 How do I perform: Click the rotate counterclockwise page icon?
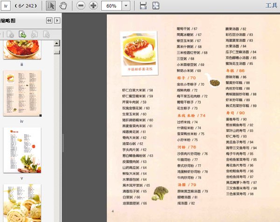[x=34, y=34]
